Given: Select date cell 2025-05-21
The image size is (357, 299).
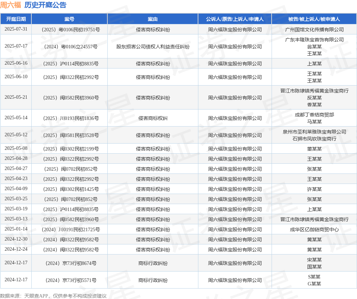Looking at the screenshot, I should pyautogui.click(x=16, y=97).
